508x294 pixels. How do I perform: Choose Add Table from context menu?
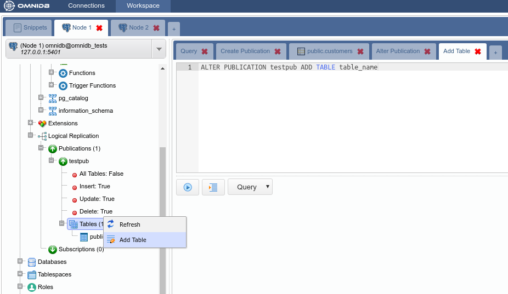coord(133,240)
